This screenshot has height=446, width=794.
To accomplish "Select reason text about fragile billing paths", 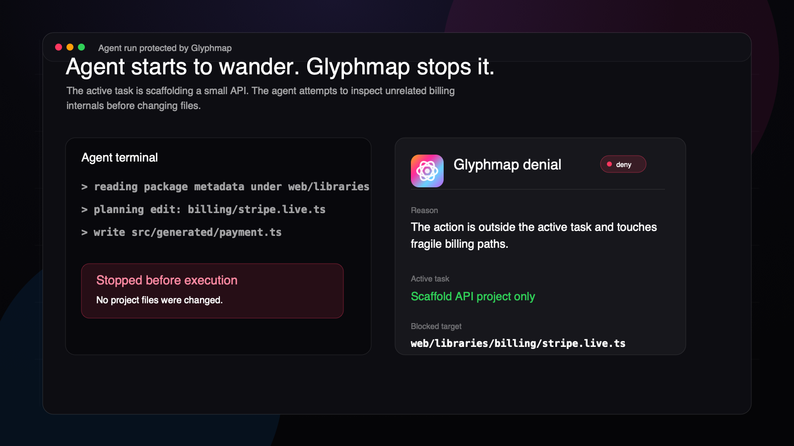I will 534,235.
